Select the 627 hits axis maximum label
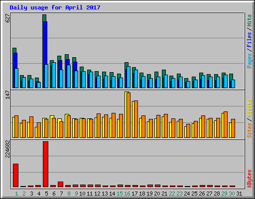The height and width of the screenshot is (199, 255). 7,18
